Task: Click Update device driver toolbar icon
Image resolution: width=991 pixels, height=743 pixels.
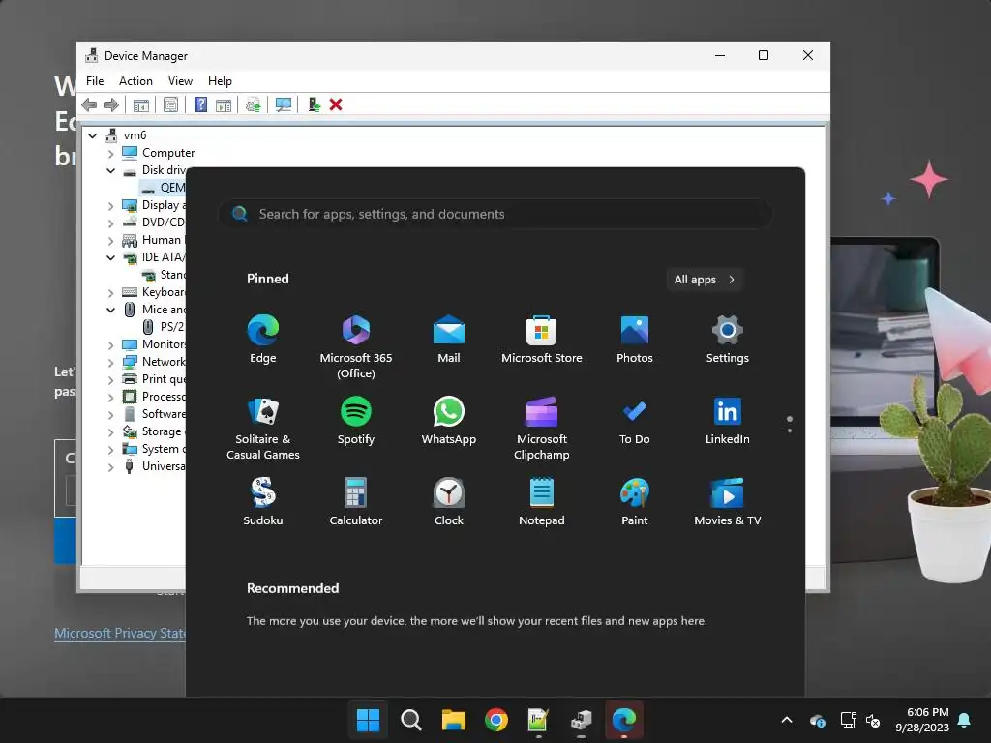Action: tap(314, 104)
